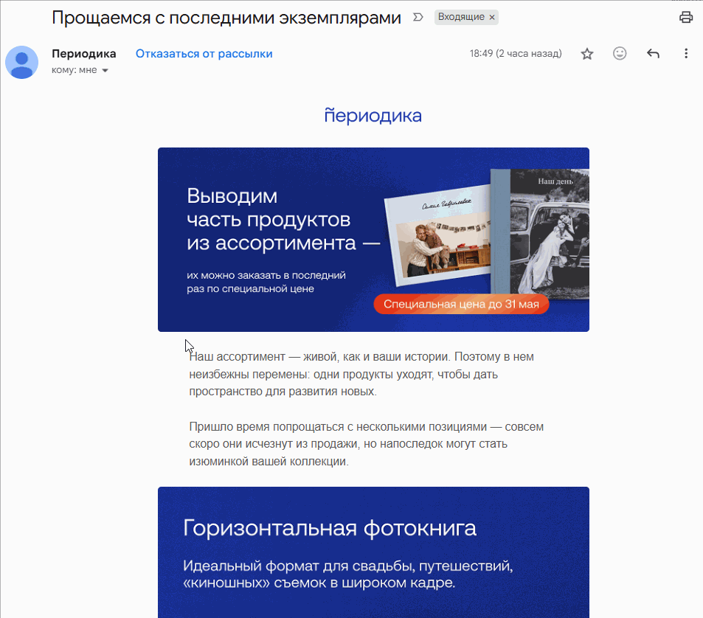This screenshot has height=618, width=703.
Task: Remove the Входящие label with its x
Action: click(x=492, y=18)
